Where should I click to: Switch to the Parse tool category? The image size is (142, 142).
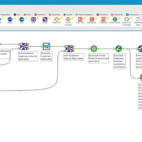coord(27,15)
